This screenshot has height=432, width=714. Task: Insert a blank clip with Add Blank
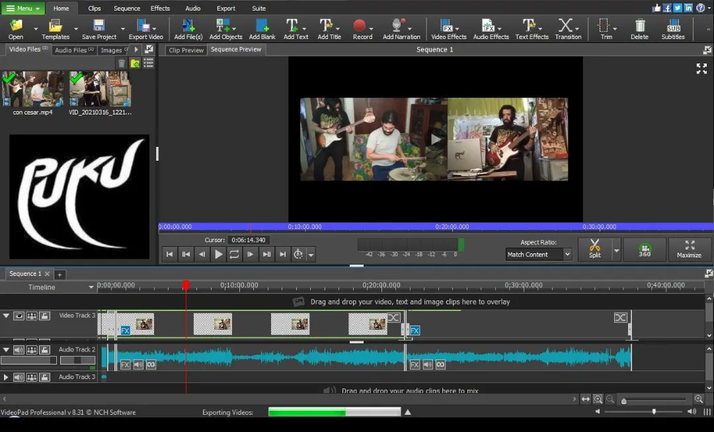(262, 28)
